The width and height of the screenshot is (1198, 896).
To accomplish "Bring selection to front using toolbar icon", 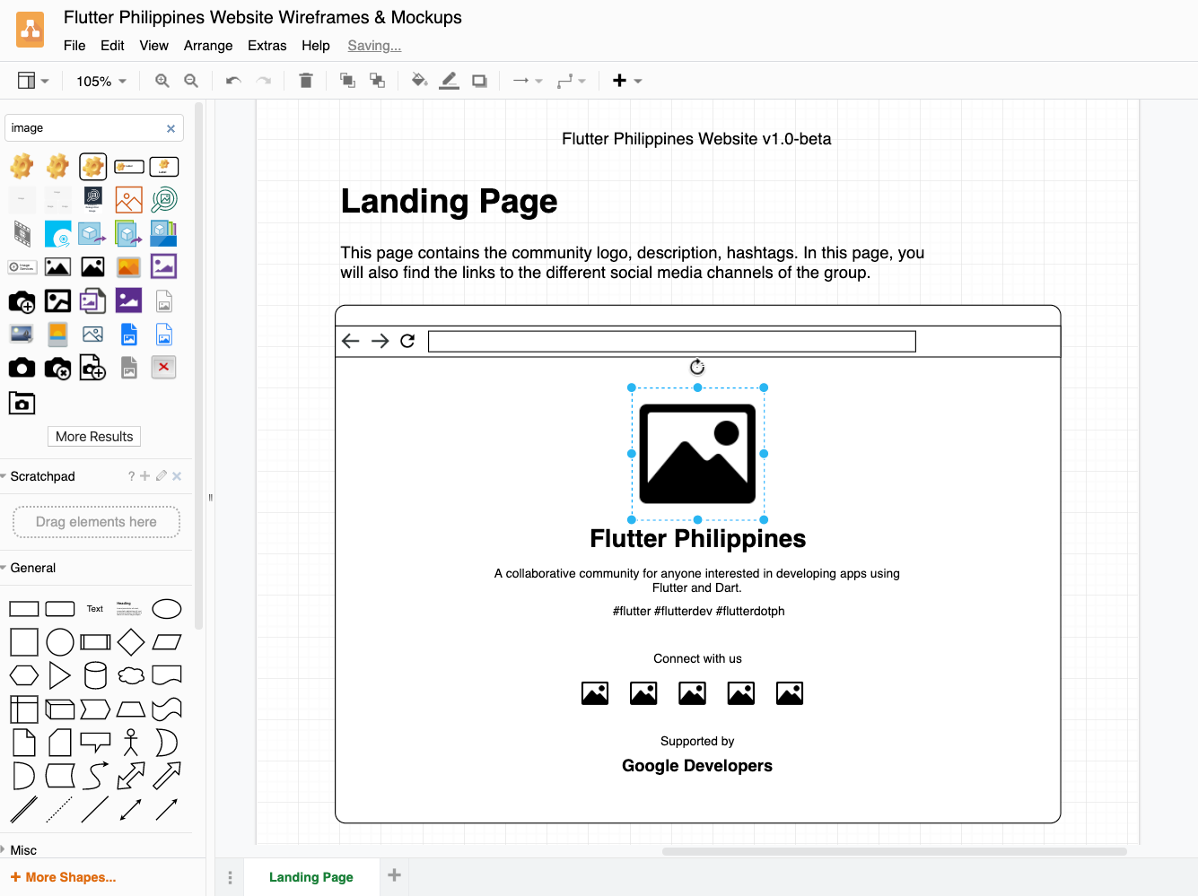I will 347,80.
